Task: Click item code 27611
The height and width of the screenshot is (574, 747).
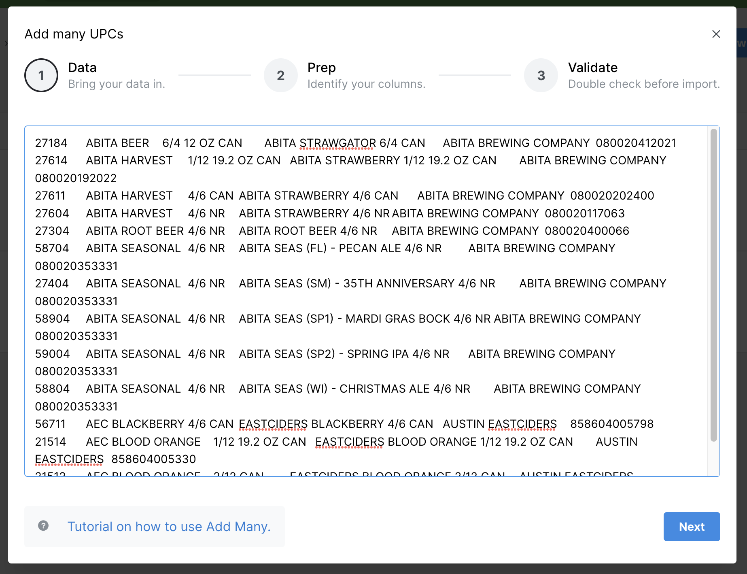Action: [x=50, y=196]
